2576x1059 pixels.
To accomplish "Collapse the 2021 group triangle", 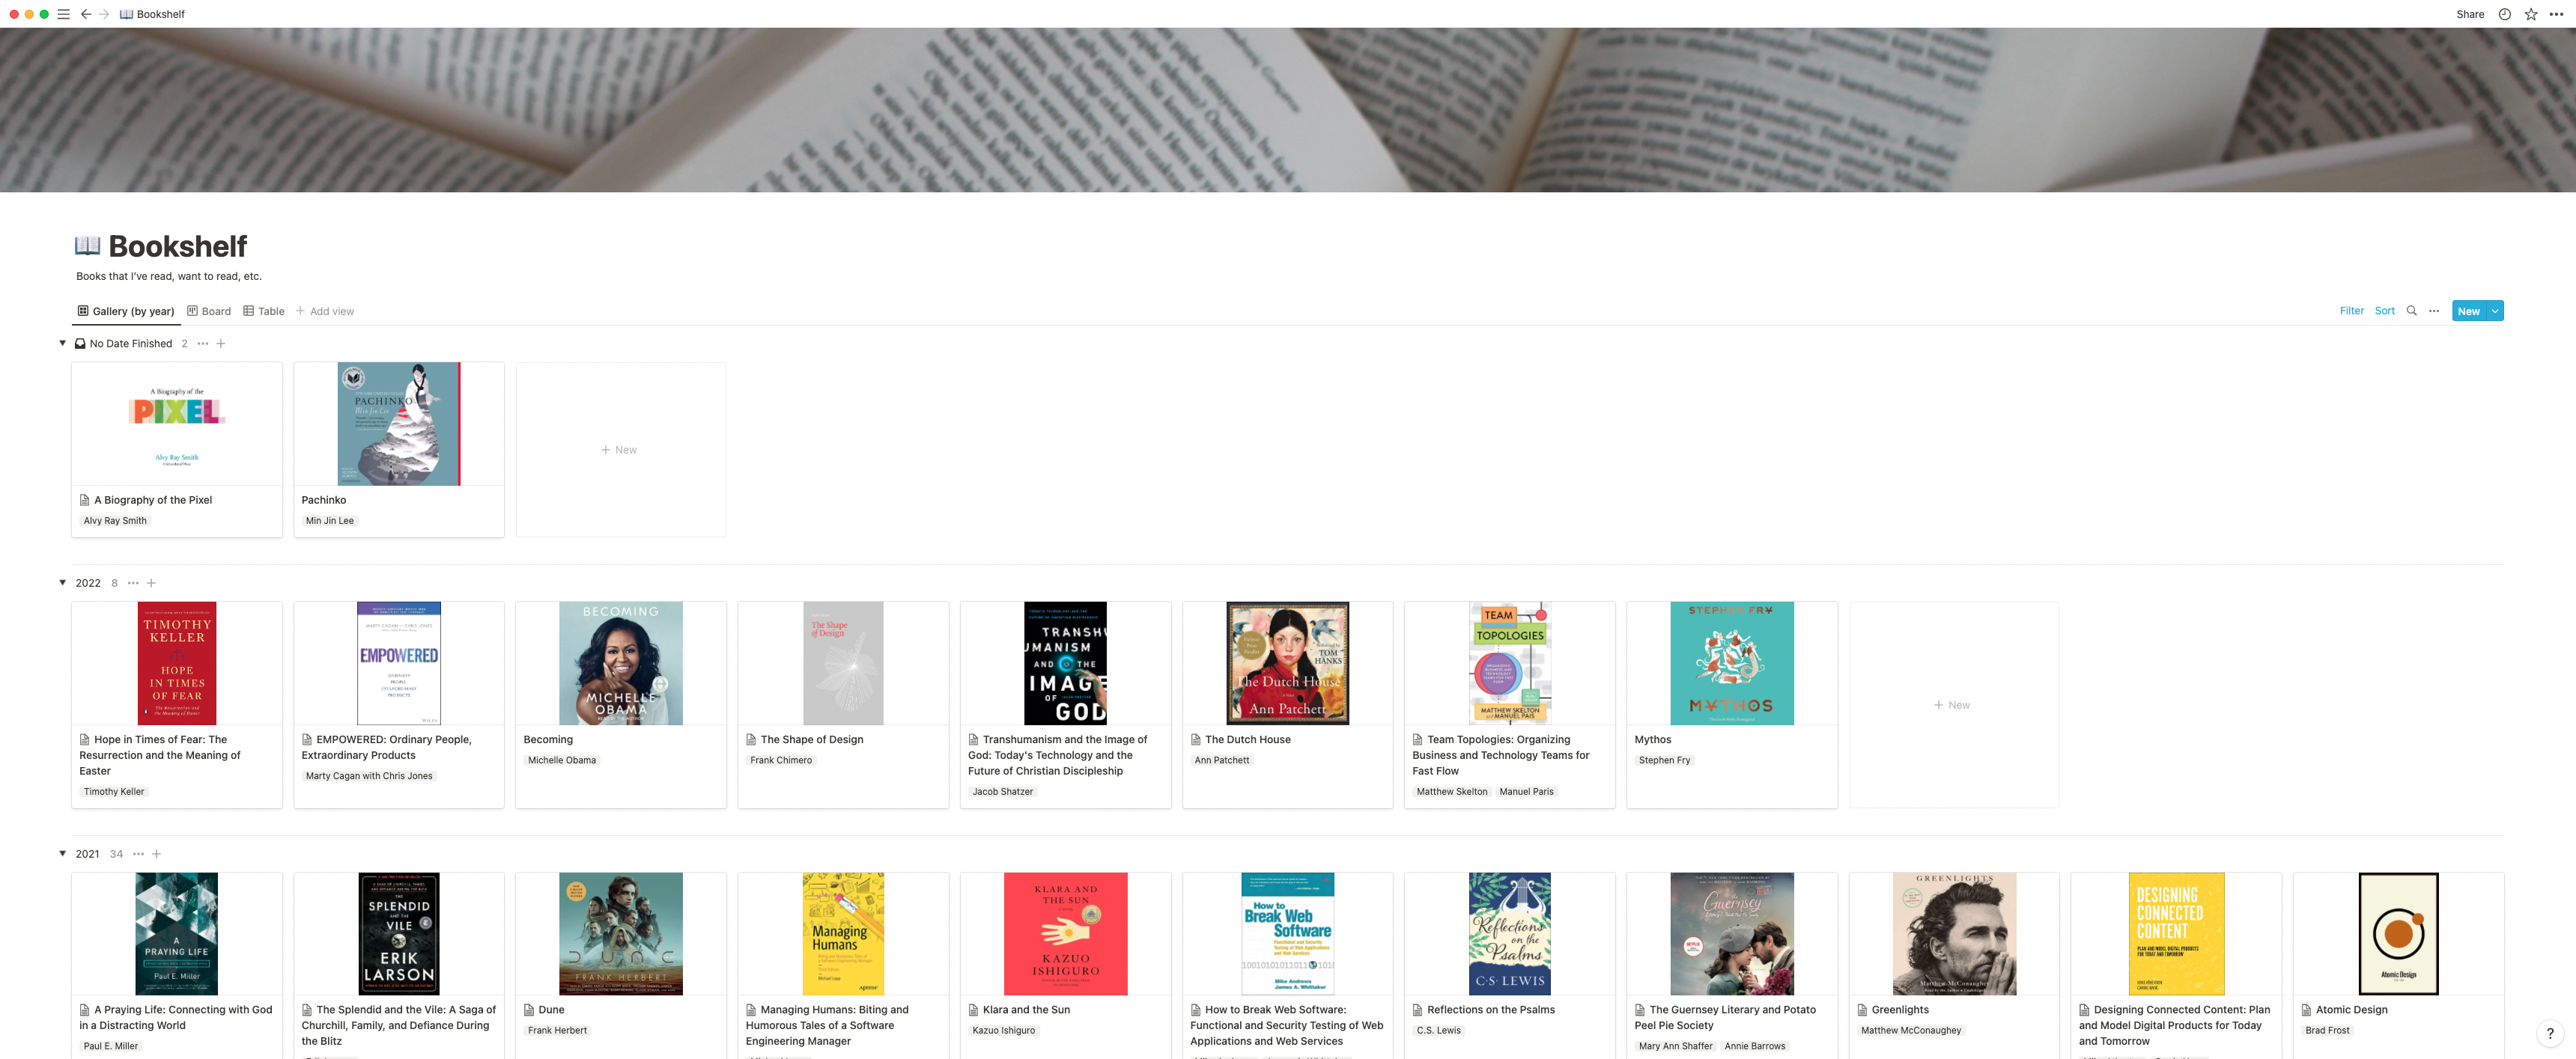I will coord(62,854).
